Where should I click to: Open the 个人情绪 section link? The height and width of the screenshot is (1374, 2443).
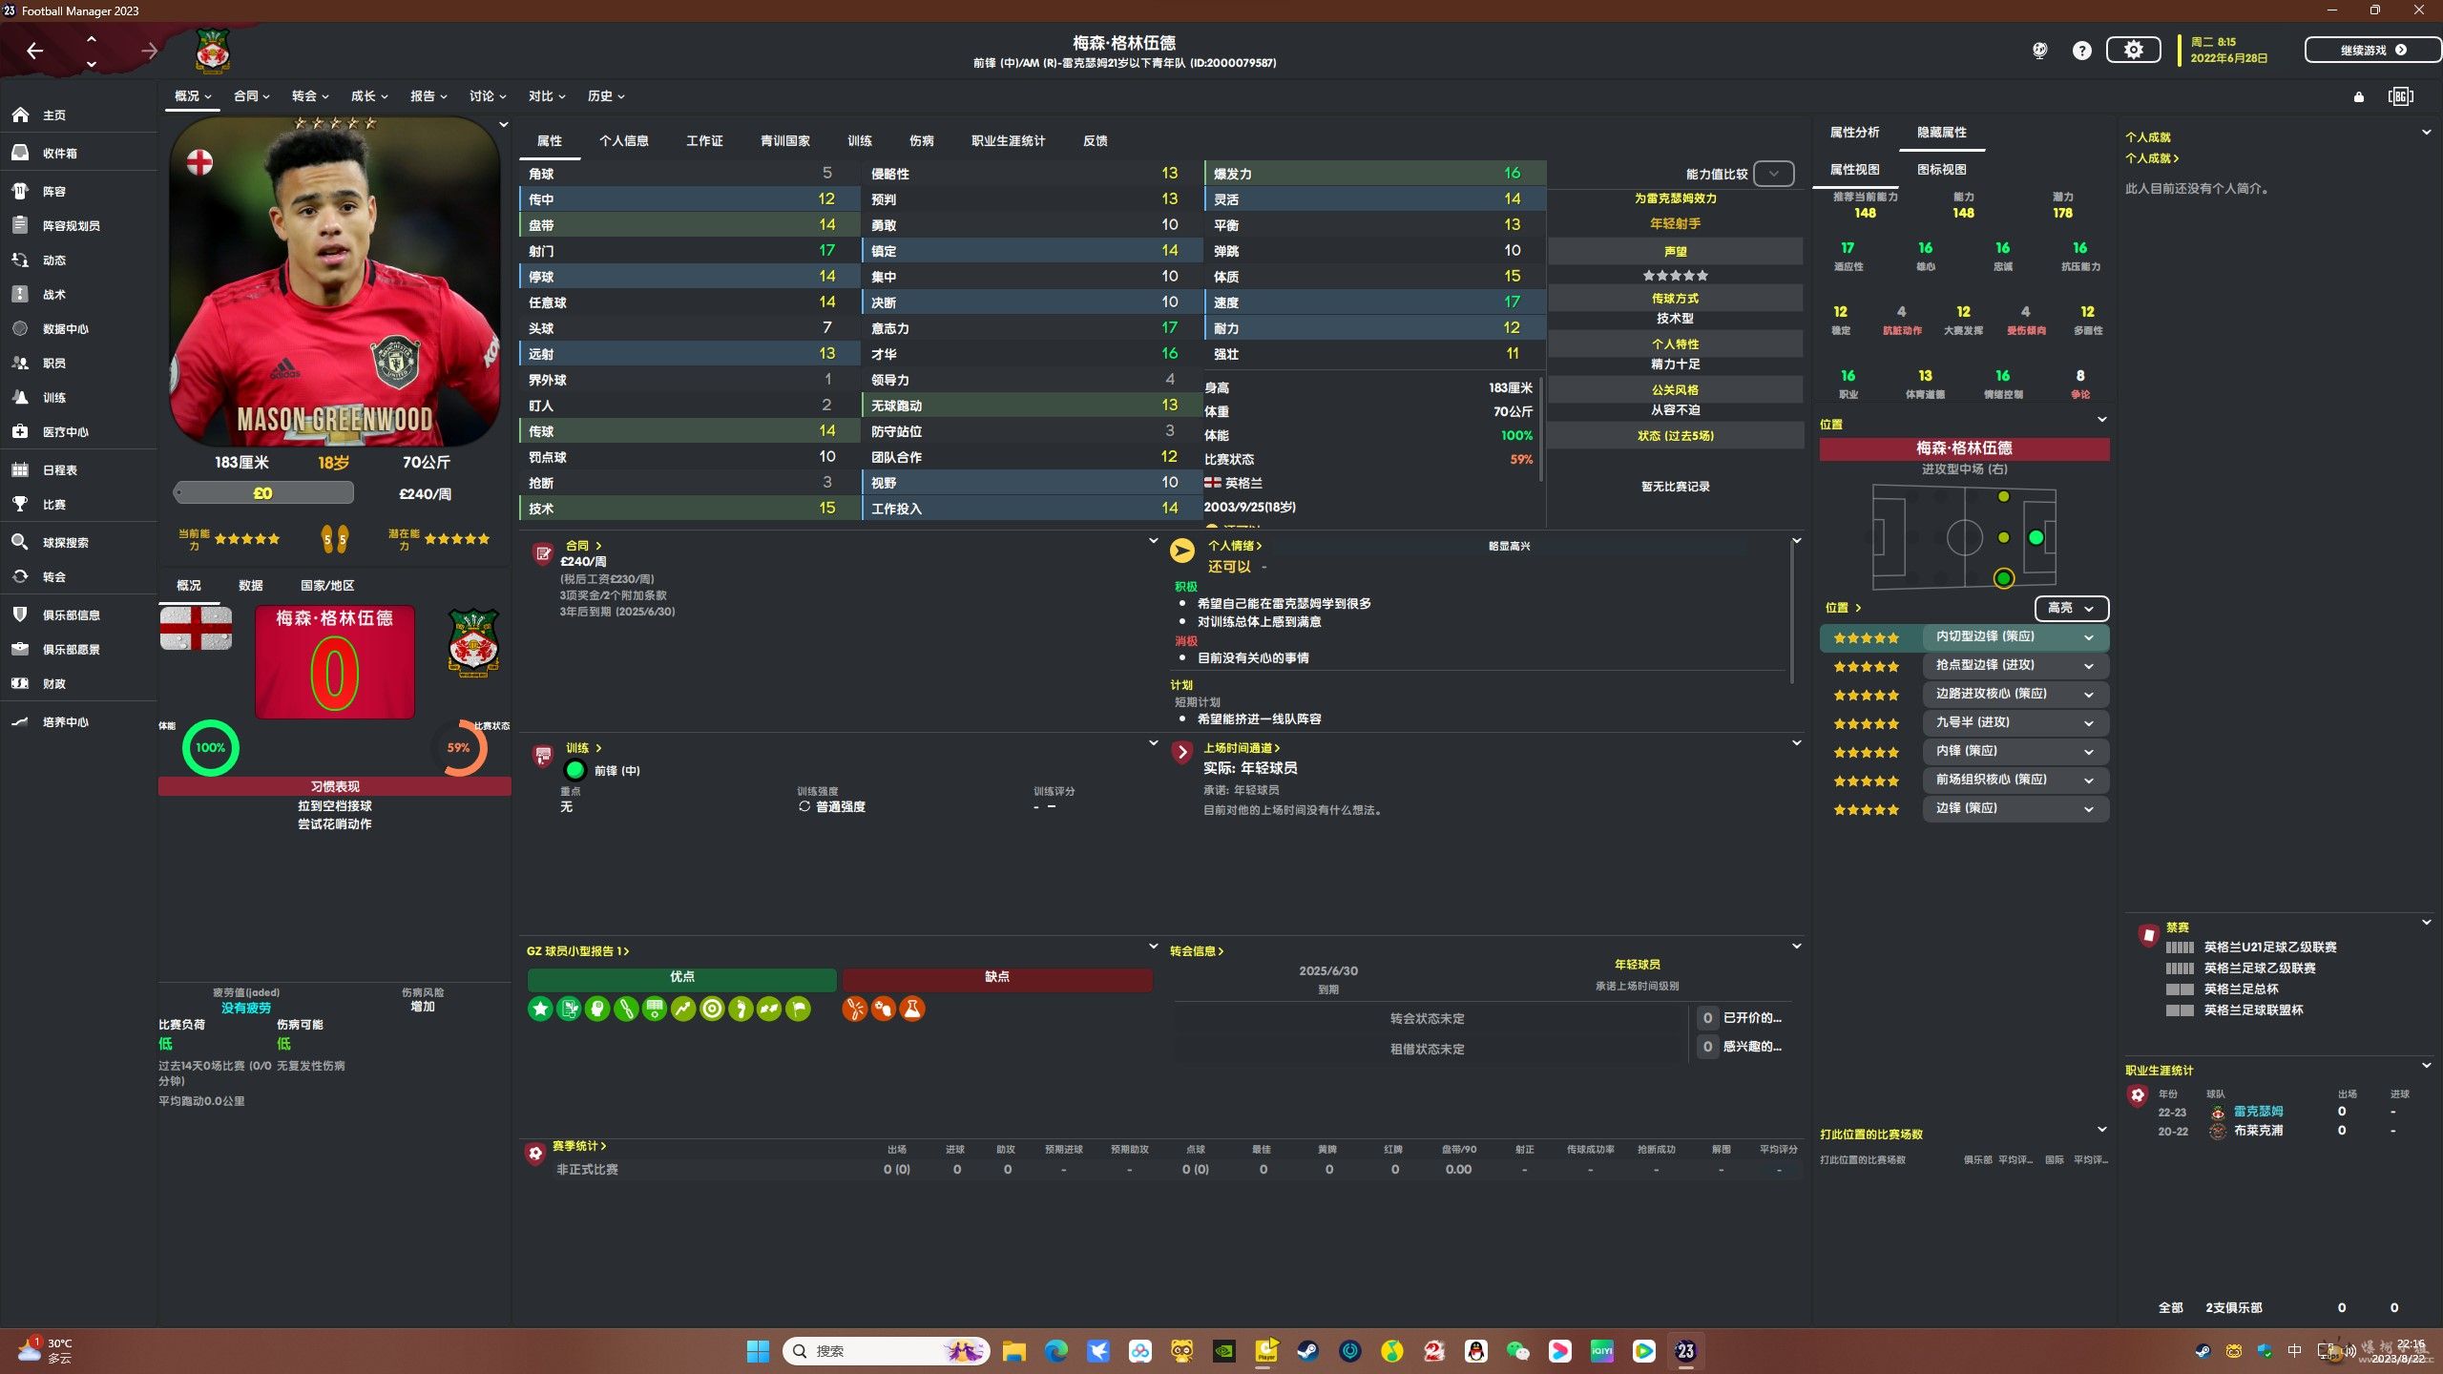[1234, 545]
